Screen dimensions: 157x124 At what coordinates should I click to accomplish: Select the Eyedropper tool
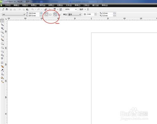(2, 70)
